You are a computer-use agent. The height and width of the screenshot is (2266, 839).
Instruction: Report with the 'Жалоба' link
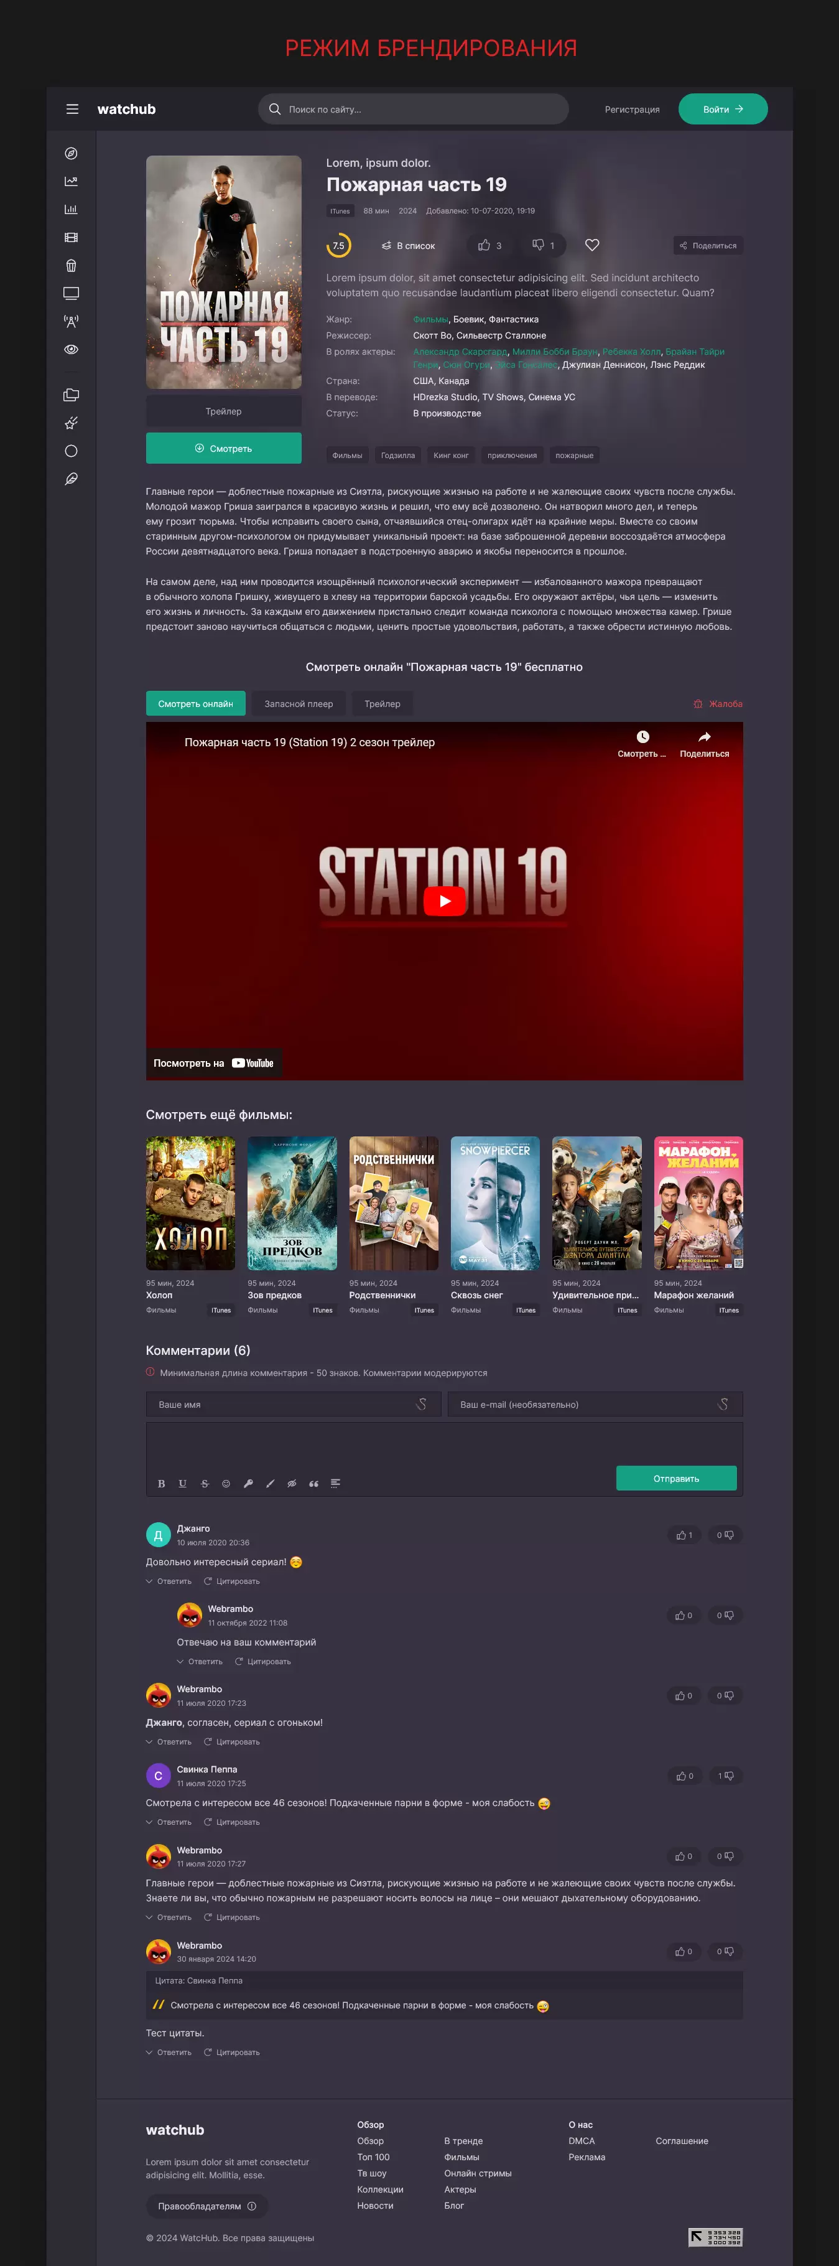pos(718,704)
